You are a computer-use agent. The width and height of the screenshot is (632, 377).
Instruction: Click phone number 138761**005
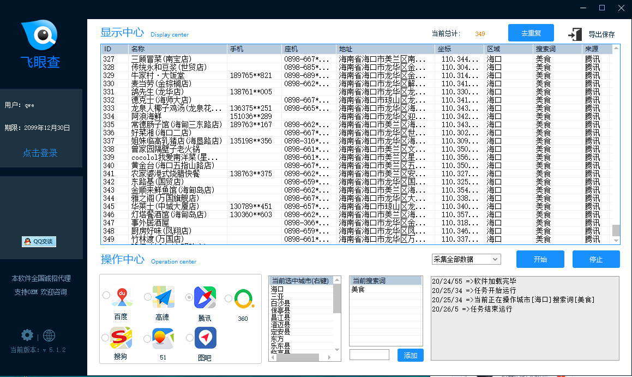(251, 92)
